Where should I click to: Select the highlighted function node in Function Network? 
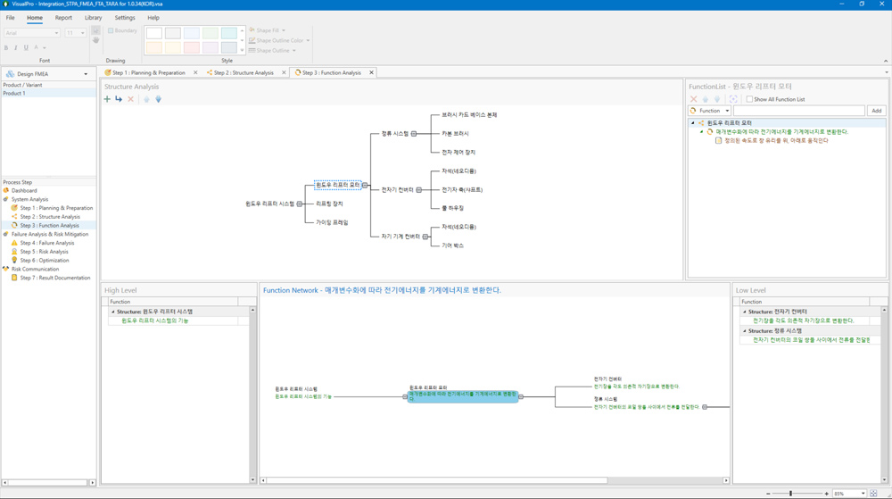[x=462, y=396]
